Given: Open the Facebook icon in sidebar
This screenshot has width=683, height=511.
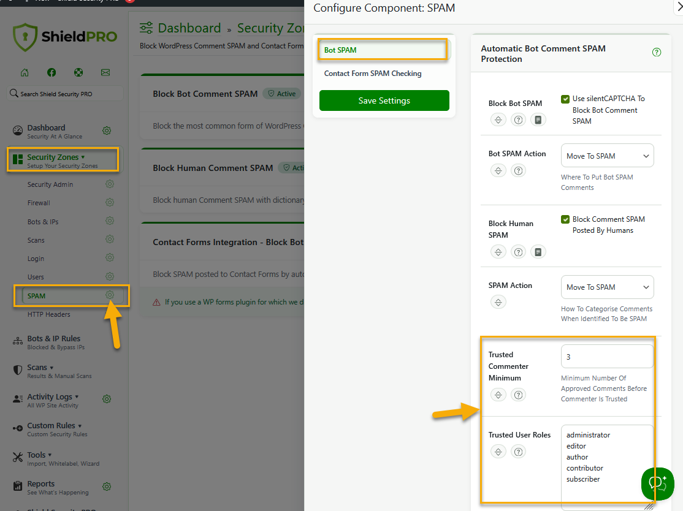Looking at the screenshot, I should tap(52, 73).
